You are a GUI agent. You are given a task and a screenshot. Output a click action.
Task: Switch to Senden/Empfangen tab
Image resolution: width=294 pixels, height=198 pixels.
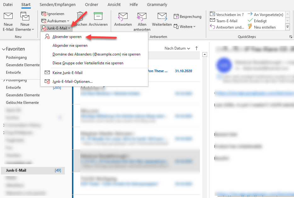click(58, 4)
